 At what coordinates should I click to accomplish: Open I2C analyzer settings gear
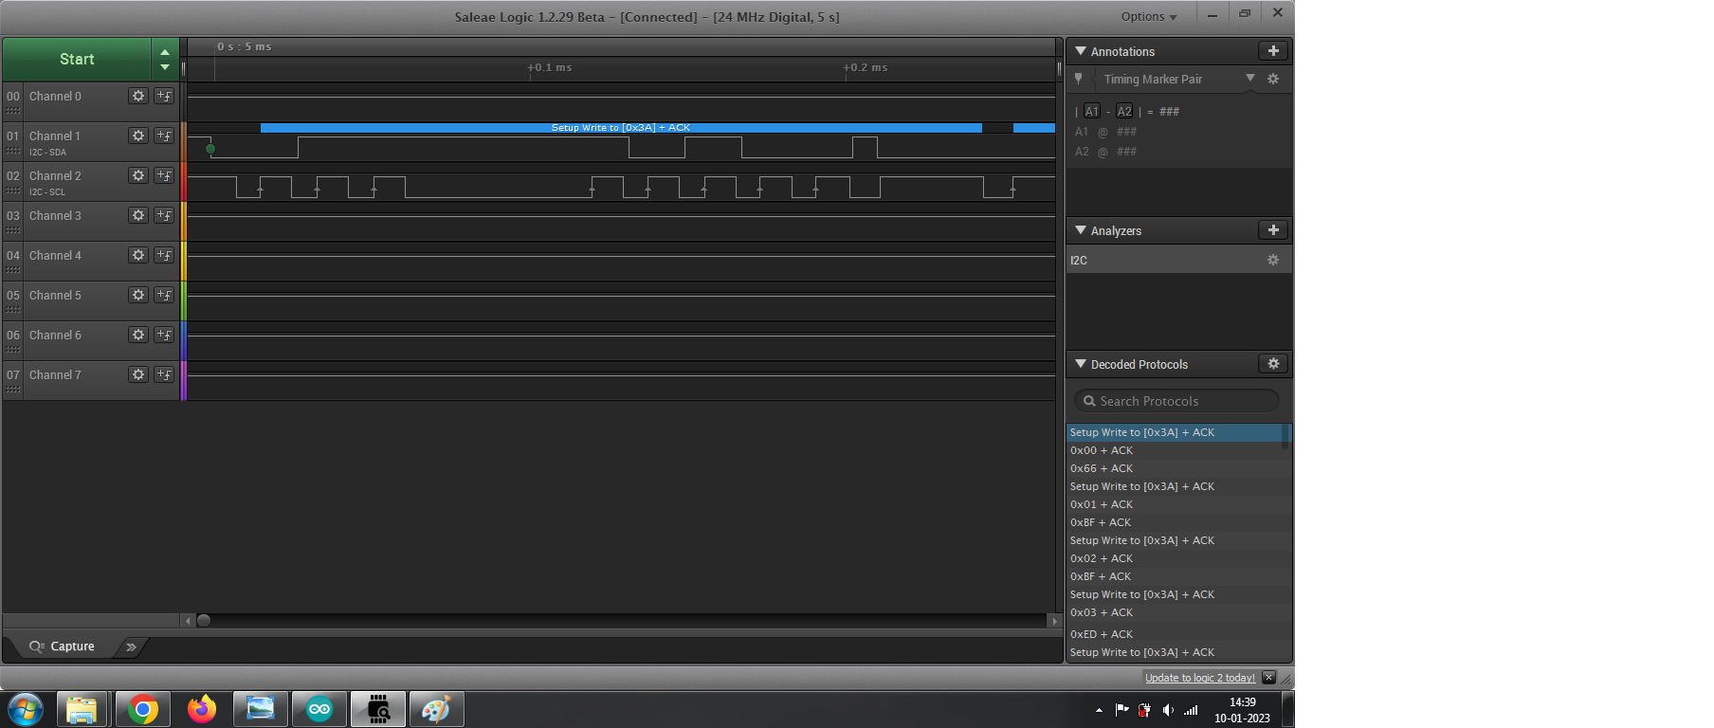tap(1273, 260)
